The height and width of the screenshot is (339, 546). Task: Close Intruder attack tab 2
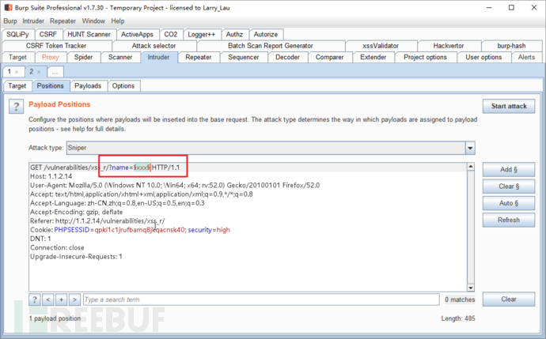click(x=39, y=72)
